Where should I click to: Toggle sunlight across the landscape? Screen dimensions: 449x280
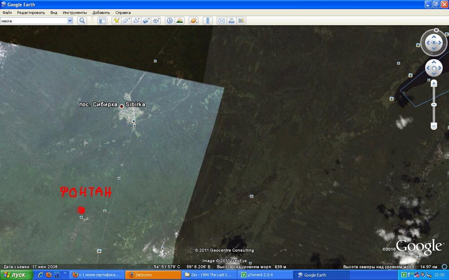click(180, 21)
